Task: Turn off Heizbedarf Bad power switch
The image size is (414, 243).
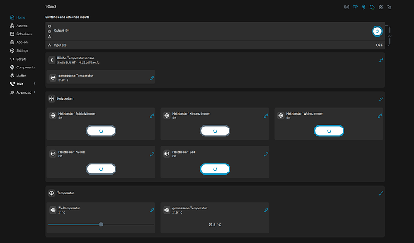Action: tap(215, 169)
